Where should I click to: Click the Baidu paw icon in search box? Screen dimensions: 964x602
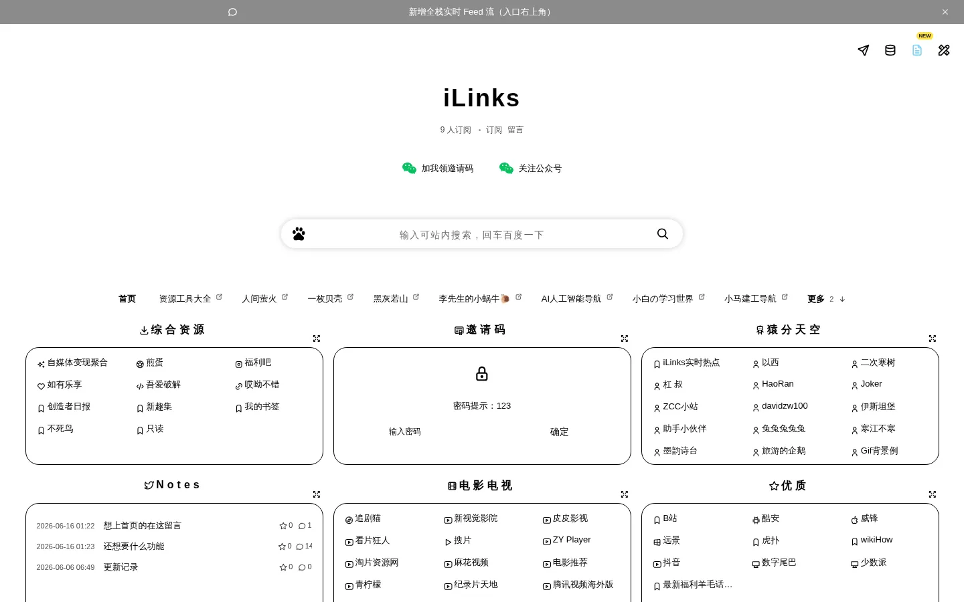click(x=299, y=234)
